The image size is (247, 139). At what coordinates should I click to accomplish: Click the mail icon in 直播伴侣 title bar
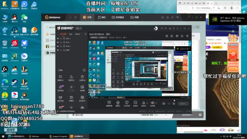pyautogui.click(x=162, y=28)
